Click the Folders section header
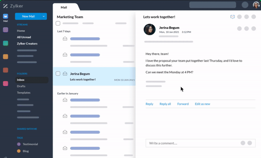Image resolution: width=261 pixels, height=158 pixels. point(22,74)
